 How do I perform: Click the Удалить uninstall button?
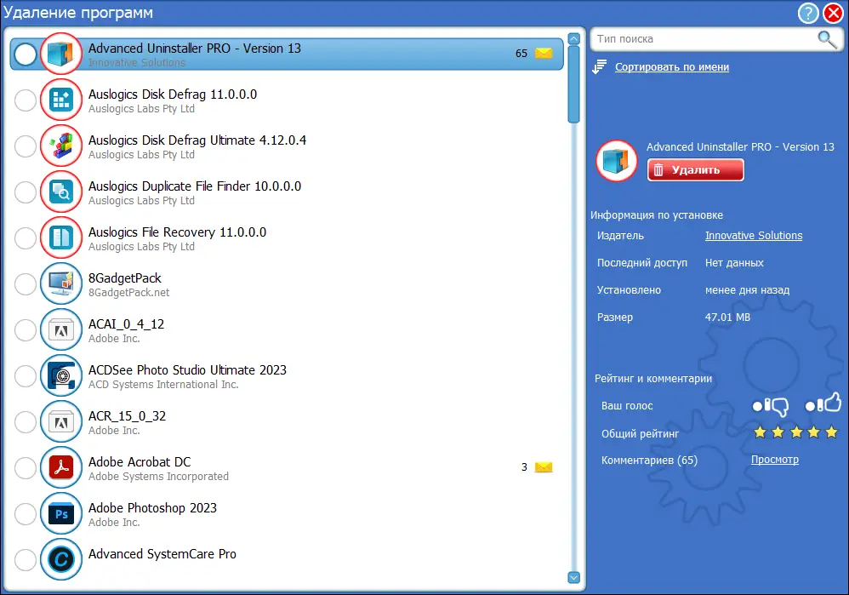point(695,170)
